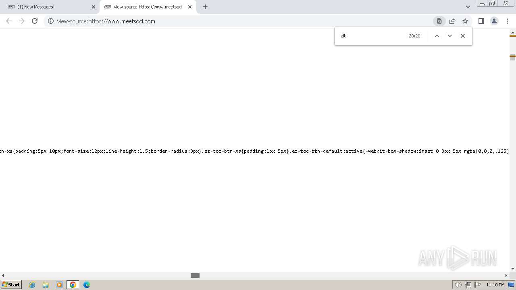Open the Action Center flag icon

tap(478, 285)
